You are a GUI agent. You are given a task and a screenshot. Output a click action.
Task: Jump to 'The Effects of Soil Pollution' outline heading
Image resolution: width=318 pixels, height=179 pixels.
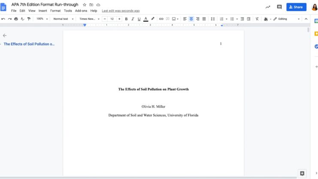[29, 44]
